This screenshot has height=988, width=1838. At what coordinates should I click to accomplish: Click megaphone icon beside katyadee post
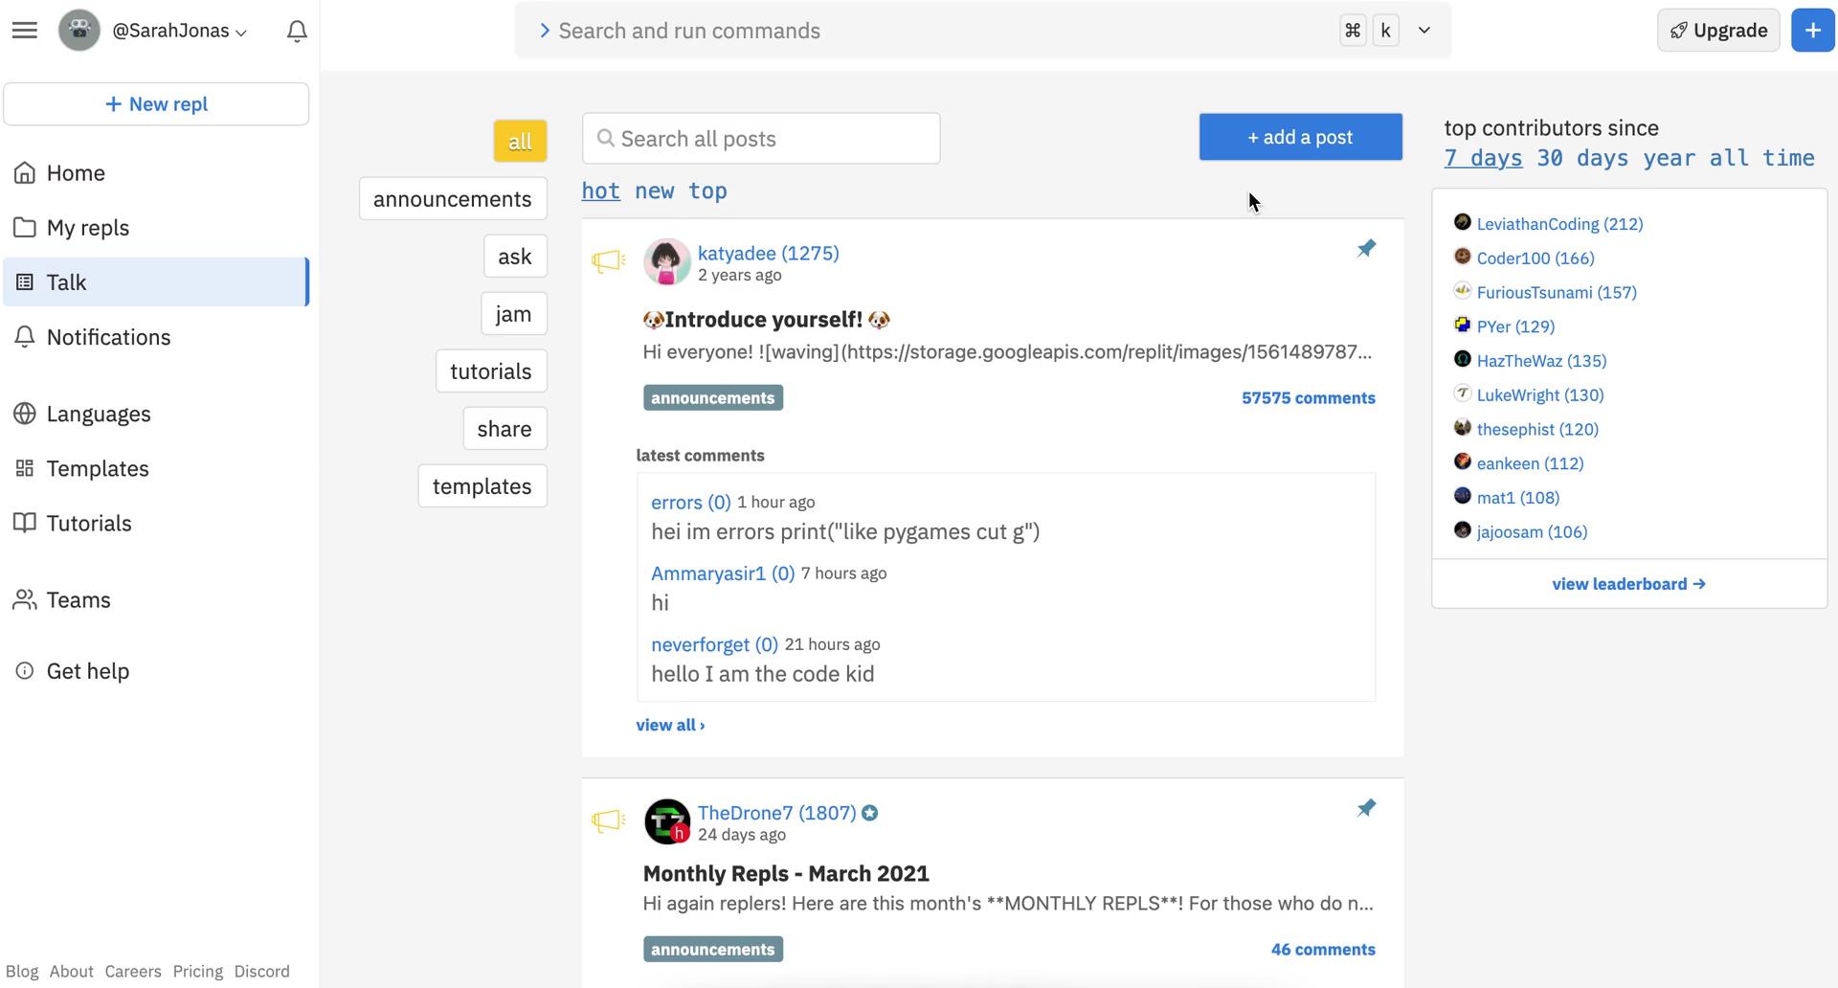608,260
